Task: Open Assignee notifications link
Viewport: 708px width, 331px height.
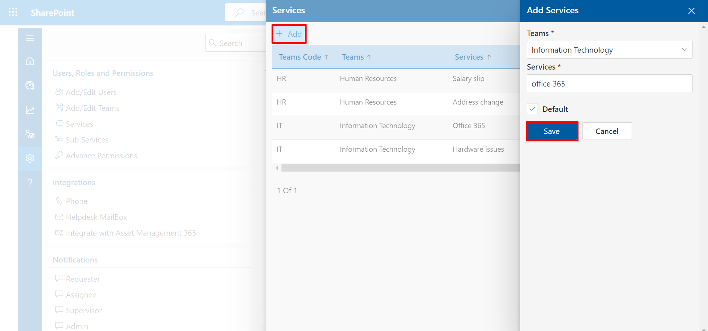Action: coord(81,295)
